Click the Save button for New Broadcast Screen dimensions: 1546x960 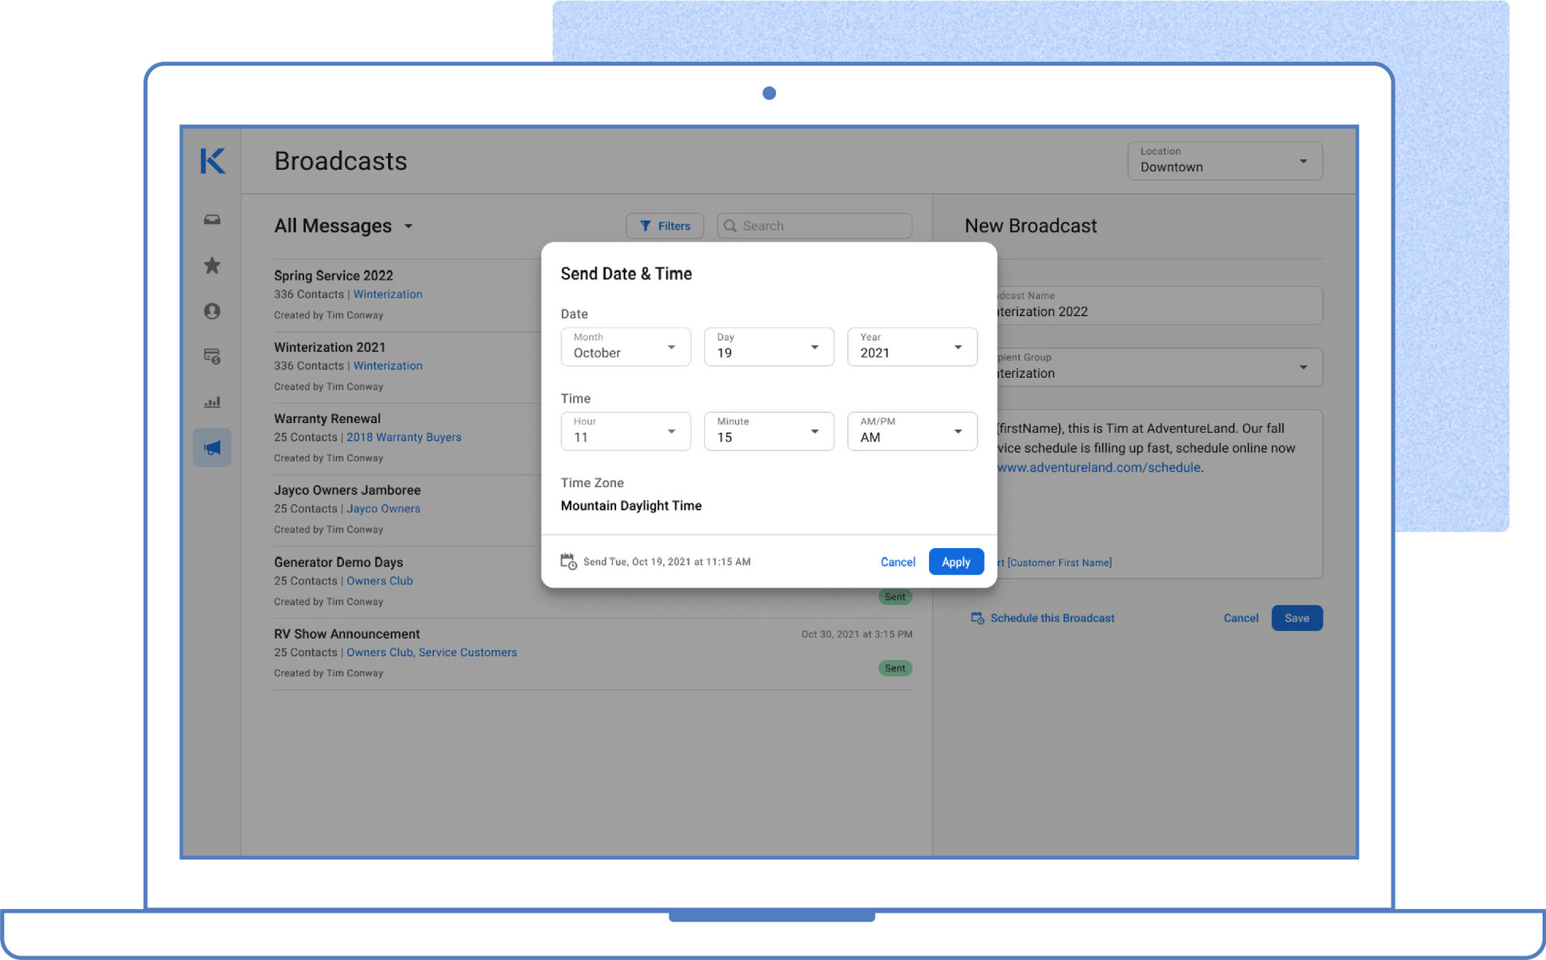[1297, 618]
